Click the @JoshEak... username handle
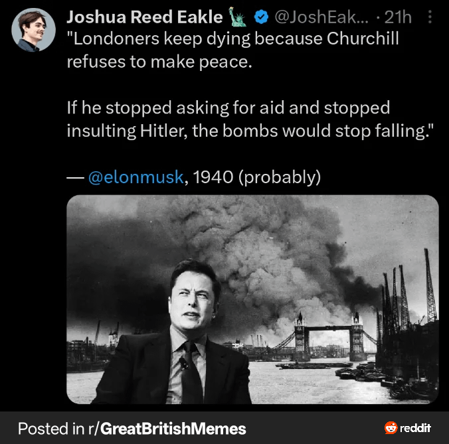Image resolution: width=449 pixels, height=444 pixels. pyautogui.click(x=320, y=18)
